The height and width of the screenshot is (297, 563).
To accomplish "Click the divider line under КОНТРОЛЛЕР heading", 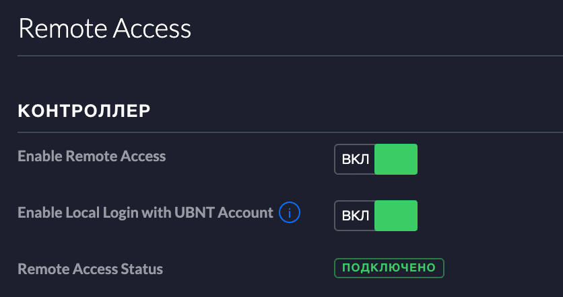I will pos(290,132).
